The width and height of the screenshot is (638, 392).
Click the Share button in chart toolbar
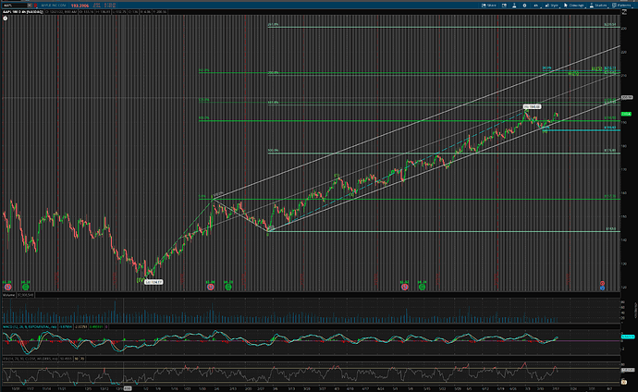(x=489, y=6)
